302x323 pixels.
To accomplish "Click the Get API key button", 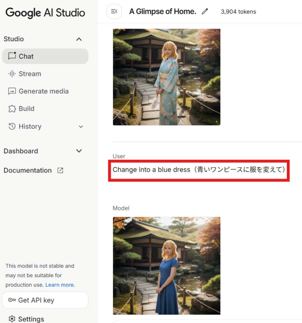I will (45, 300).
